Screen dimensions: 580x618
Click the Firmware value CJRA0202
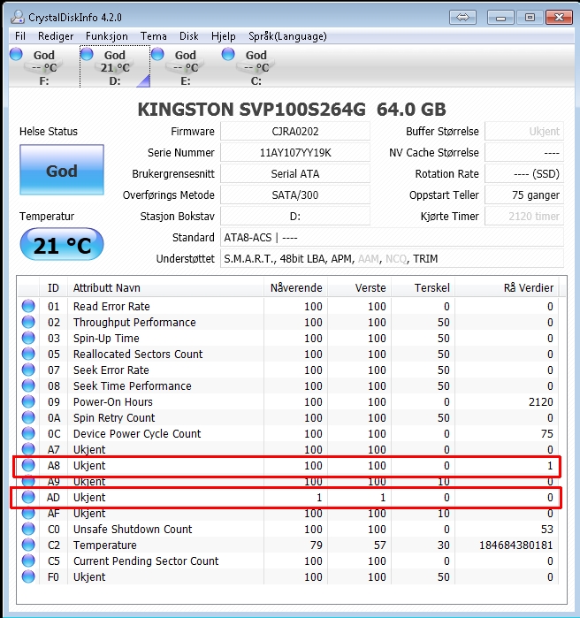click(x=295, y=131)
